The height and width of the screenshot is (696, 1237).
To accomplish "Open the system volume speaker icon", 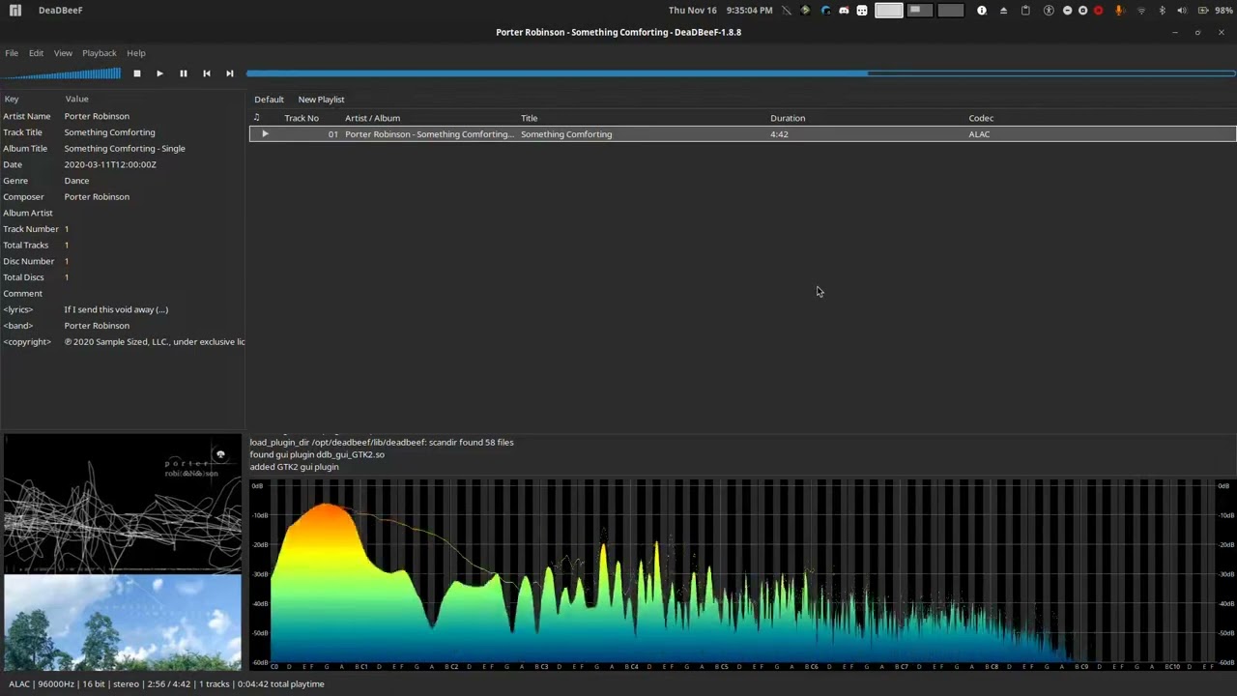I will coord(1182,11).
